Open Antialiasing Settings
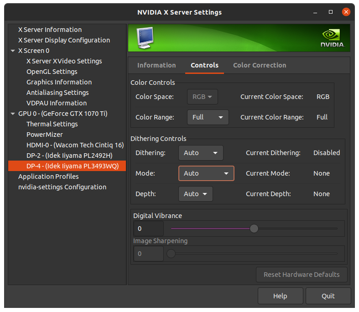Image resolution: width=359 pixels, height=312 pixels. tap(57, 93)
